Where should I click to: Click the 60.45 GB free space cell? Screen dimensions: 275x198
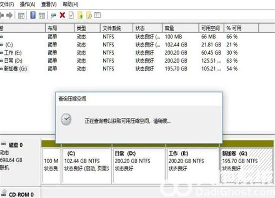coord(212,53)
